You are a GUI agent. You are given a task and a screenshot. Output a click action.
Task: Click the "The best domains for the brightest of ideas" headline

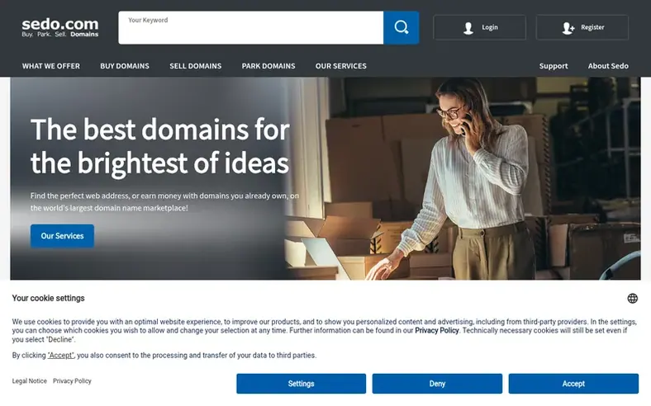pos(159,145)
